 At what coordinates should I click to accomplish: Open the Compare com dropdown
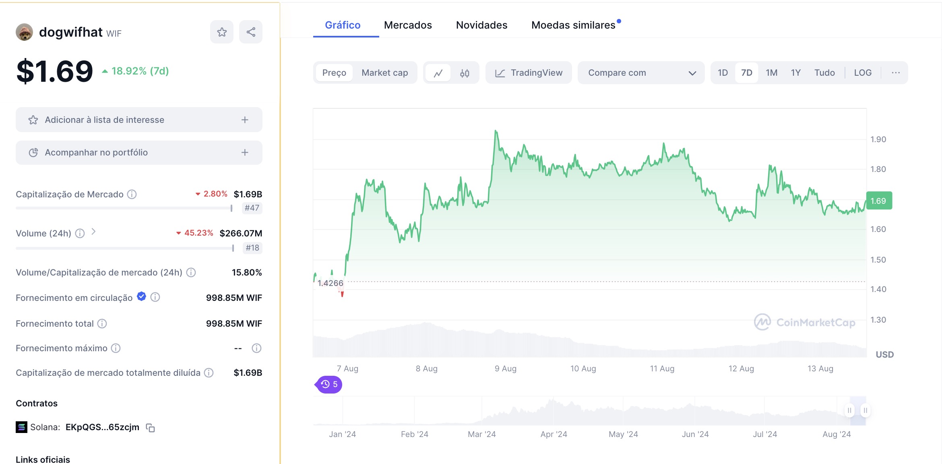click(641, 73)
